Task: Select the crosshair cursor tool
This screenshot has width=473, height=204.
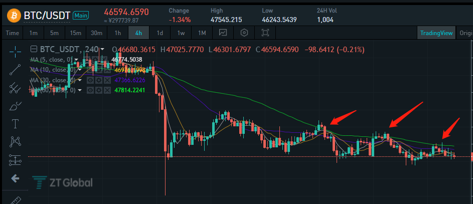Action: (x=15, y=52)
